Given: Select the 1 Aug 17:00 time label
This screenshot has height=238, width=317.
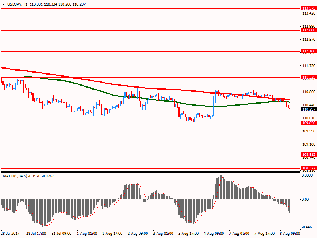Looking at the screenshot, I should 113,234.
